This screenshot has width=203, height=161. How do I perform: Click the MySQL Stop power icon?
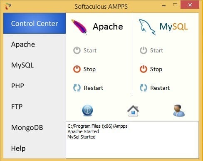pos(144,69)
